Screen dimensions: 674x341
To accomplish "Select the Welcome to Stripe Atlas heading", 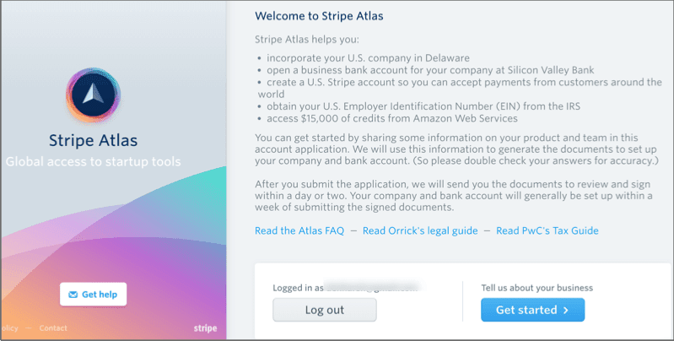I will pyautogui.click(x=319, y=16).
